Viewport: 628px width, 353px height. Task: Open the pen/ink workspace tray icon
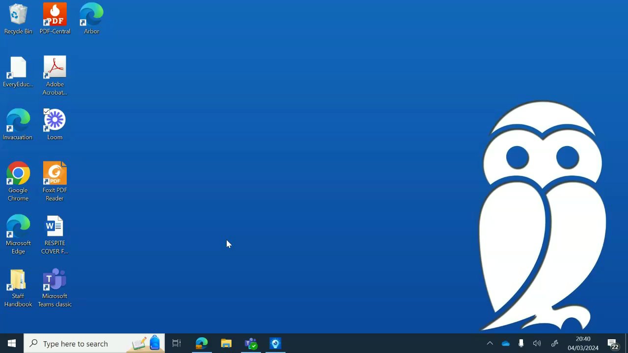[555, 344]
